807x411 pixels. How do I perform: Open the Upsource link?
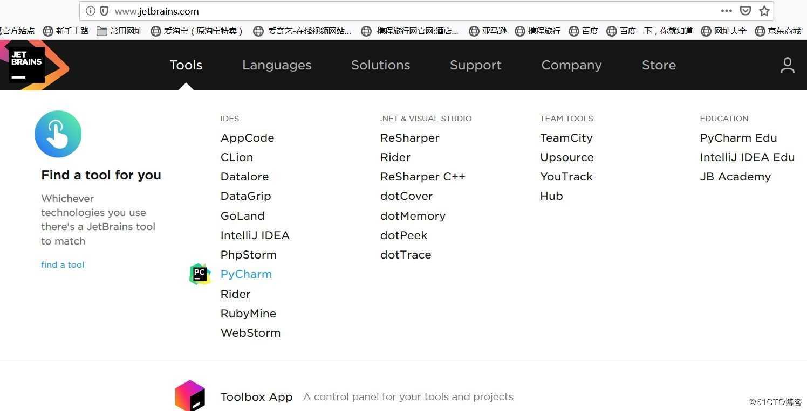coord(567,157)
